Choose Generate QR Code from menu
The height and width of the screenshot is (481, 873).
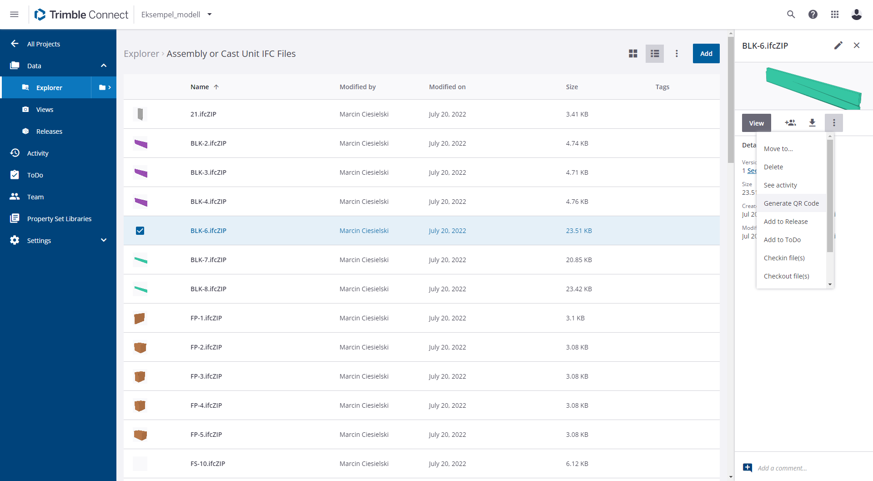tap(791, 203)
